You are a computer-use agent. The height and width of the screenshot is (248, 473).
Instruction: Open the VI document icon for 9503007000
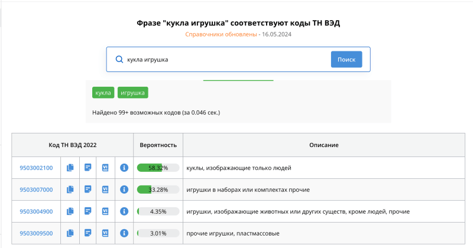(105, 190)
